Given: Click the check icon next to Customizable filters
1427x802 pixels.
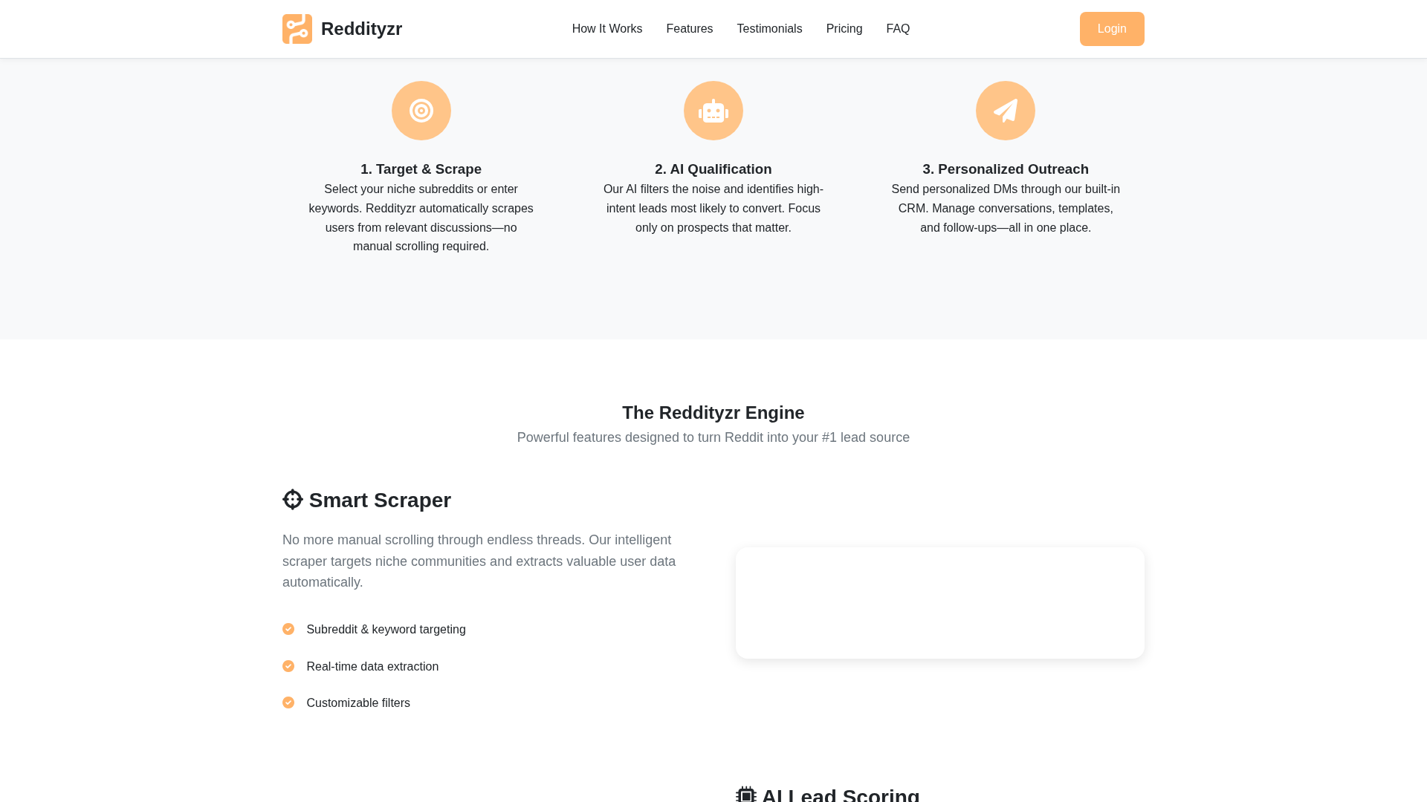Looking at the screenshot, I should [x=288, y=702].
